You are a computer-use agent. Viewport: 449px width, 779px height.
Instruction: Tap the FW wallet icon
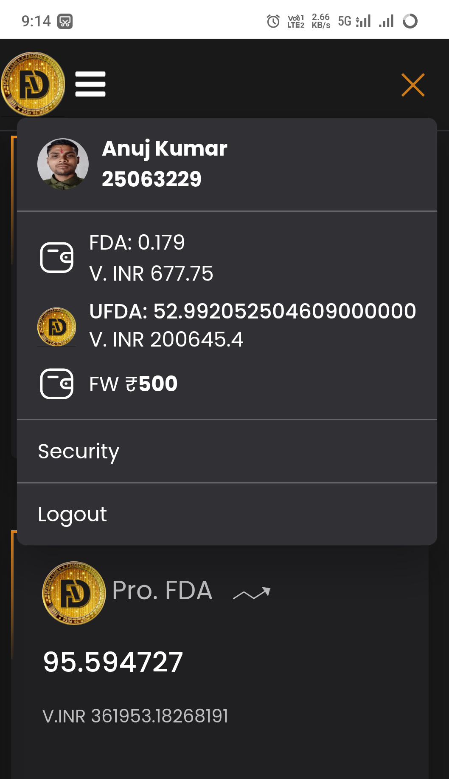click(x=56, y=384)
